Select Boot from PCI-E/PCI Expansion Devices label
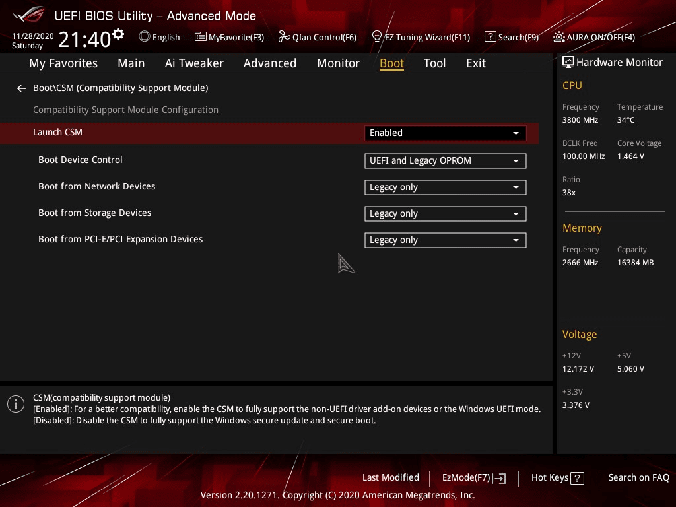The height and width of the screenshot is (507, 676). click(120, 239)
